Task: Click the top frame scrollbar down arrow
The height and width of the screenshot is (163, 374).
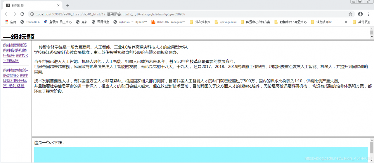Action: click(372, 37)
